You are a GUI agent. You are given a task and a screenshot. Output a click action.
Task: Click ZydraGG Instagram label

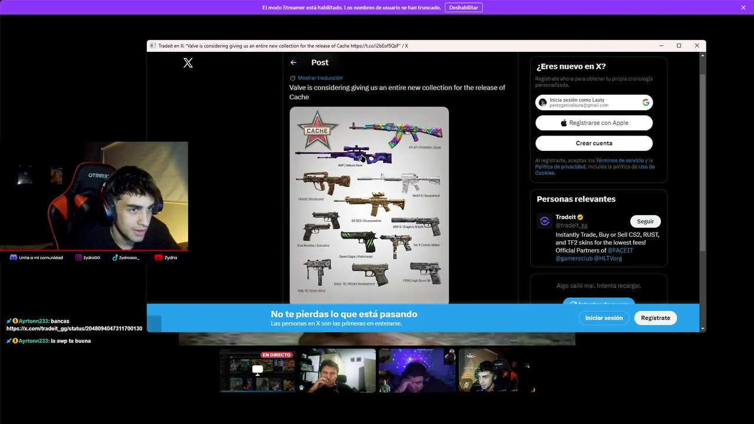click(92, 257)
